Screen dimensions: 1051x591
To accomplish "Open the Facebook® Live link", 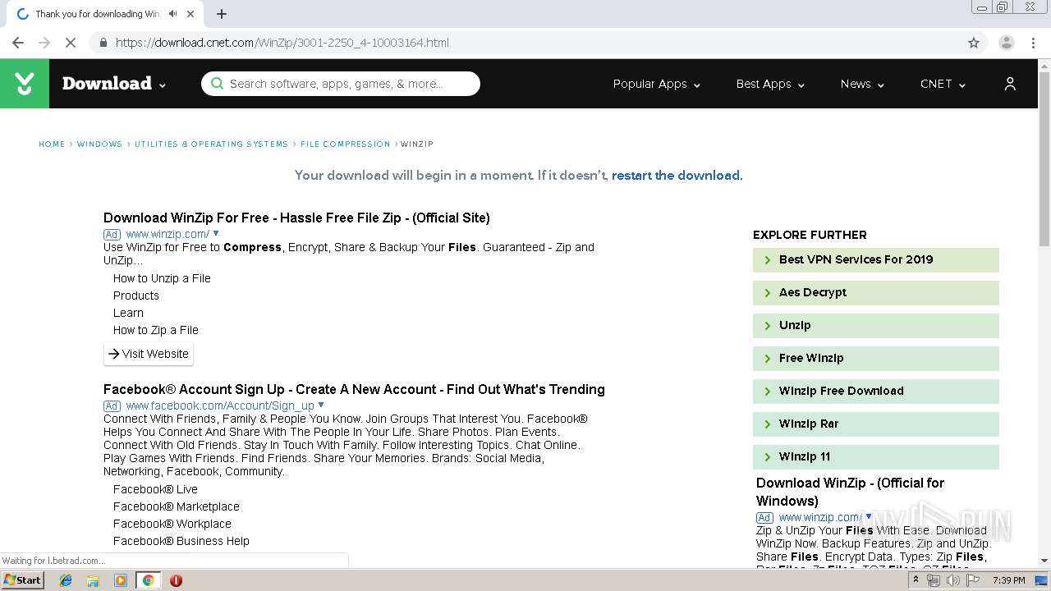I will point(155,489).
